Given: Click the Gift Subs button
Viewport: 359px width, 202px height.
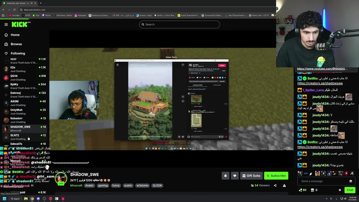Looking at the screenshot, I should click(x=251, y=176).
